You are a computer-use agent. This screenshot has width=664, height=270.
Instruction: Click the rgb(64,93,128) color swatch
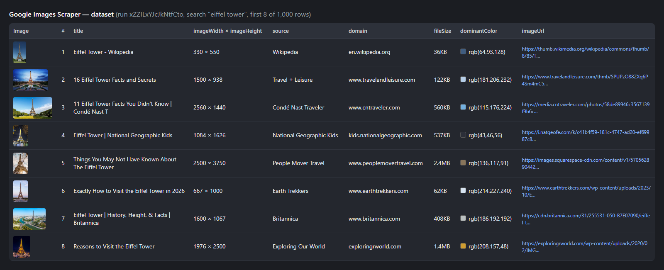pyautogui.click(x=463, y=52)
